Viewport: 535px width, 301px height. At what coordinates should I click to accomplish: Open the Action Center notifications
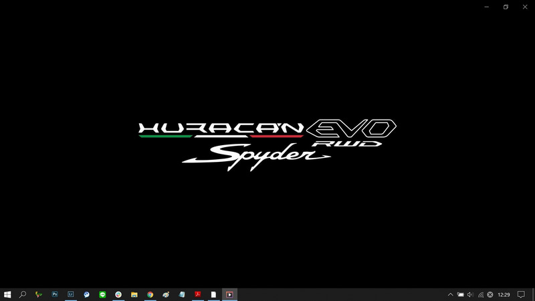click(521, 294)
